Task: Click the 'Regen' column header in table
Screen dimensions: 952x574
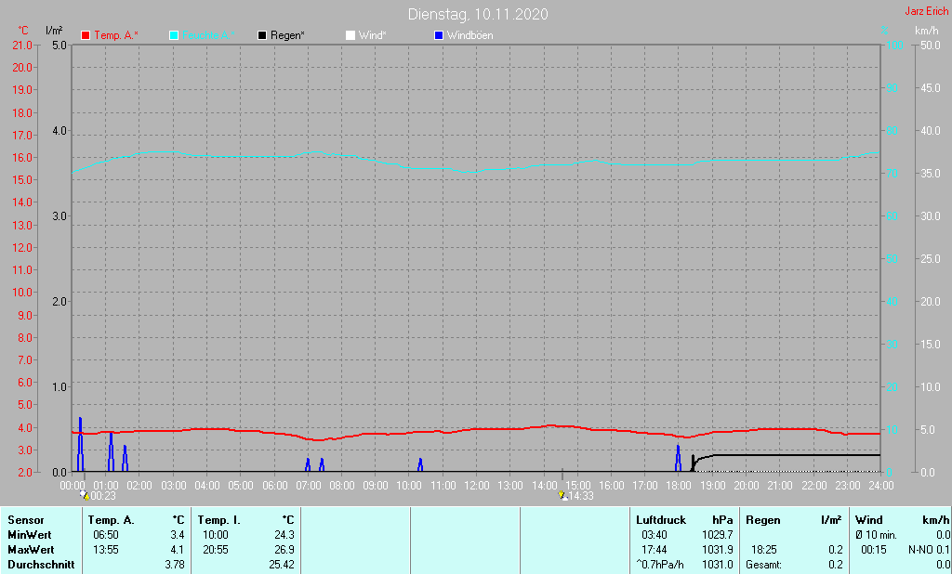Action: point(763,521)
